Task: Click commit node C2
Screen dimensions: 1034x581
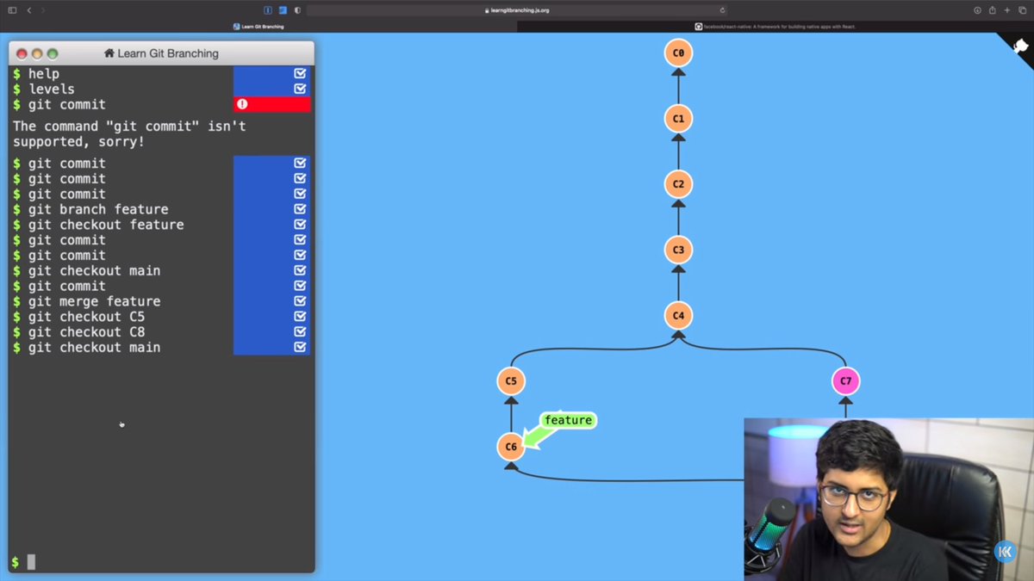Action: (678, 183)
